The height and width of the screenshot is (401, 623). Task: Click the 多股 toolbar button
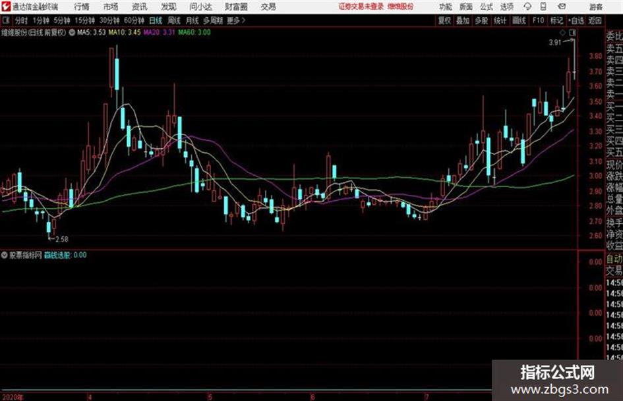(481, 20)
